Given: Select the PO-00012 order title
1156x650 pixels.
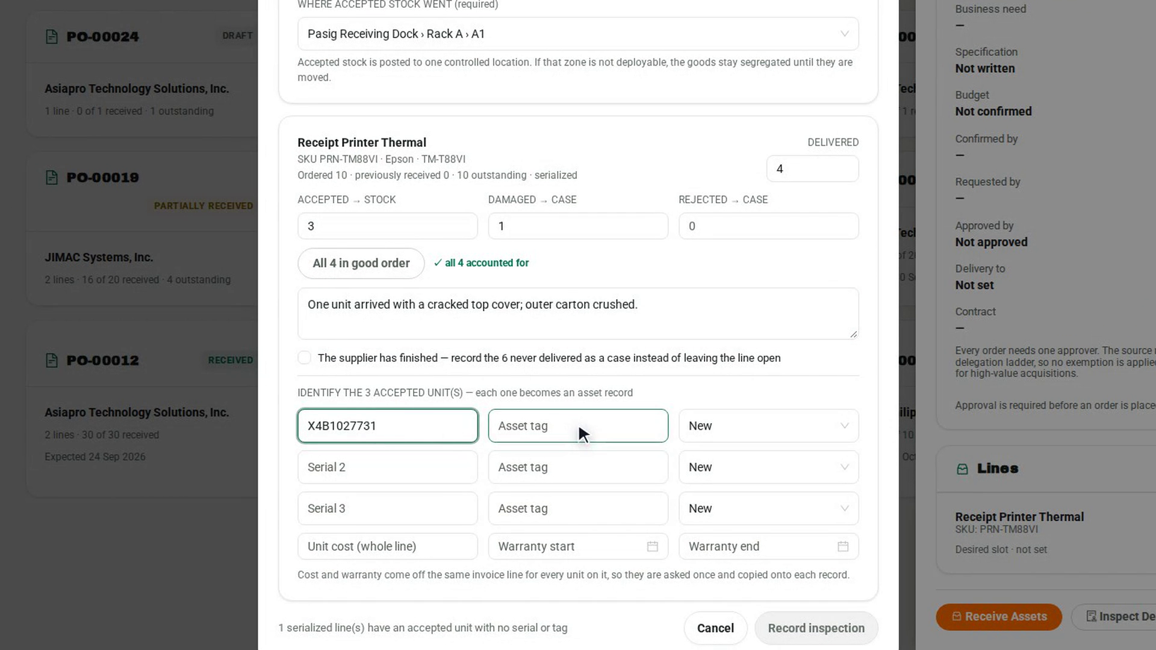Looking at the screenshot, I should coord(103,361).
